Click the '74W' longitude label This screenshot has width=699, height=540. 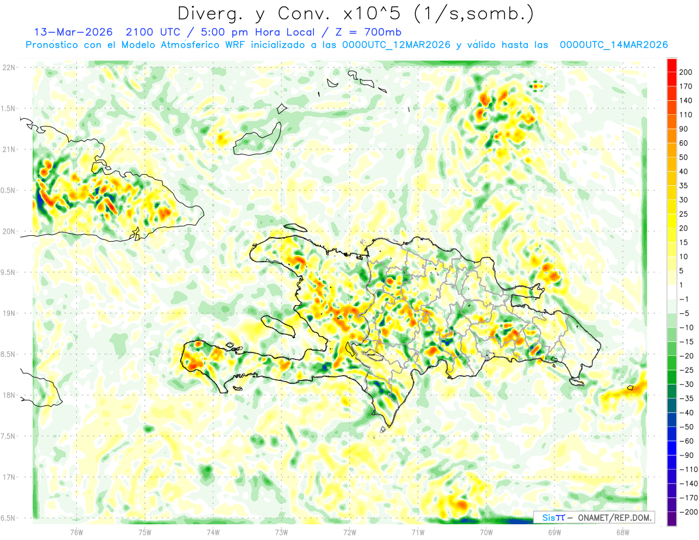tap(213, 532)
